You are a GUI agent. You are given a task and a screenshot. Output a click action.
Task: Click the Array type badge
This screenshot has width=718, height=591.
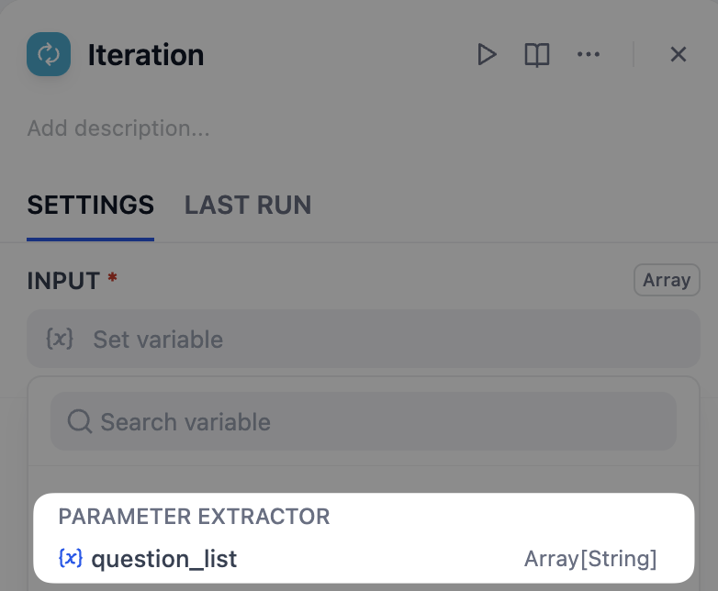coord(667,281)
